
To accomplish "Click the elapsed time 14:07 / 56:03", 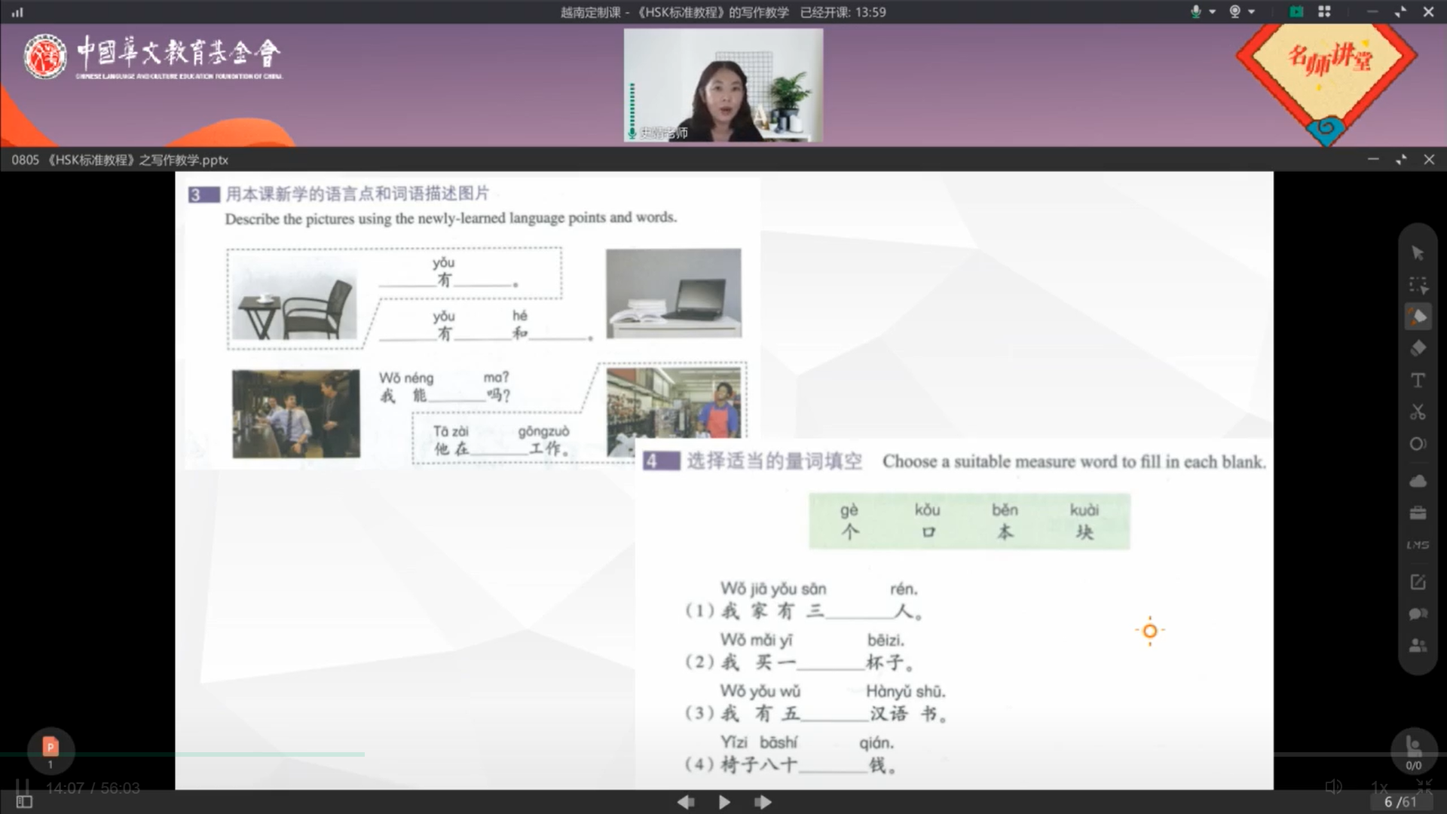I will click(x=93, y=788).
